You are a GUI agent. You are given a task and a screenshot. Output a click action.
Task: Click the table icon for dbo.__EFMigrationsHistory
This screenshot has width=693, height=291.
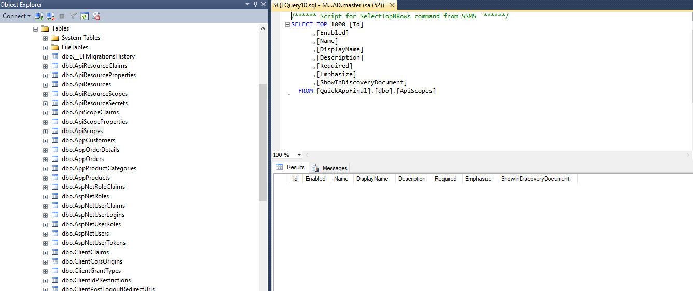[x=54, y=56]
